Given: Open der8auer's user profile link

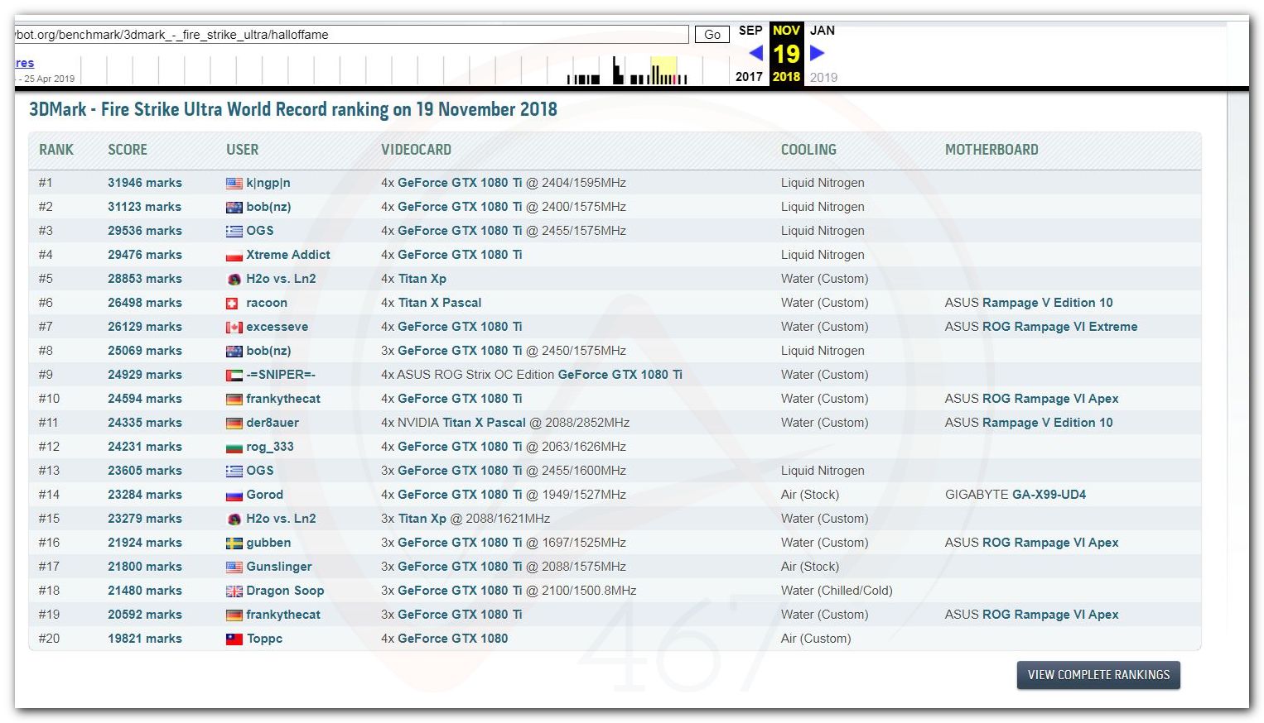Looking at the screenshot, I should pyautogui.click(x=273, y=423).
